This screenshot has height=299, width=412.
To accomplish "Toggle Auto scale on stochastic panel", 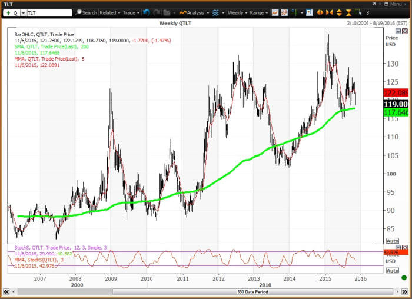I will (392, 271).
